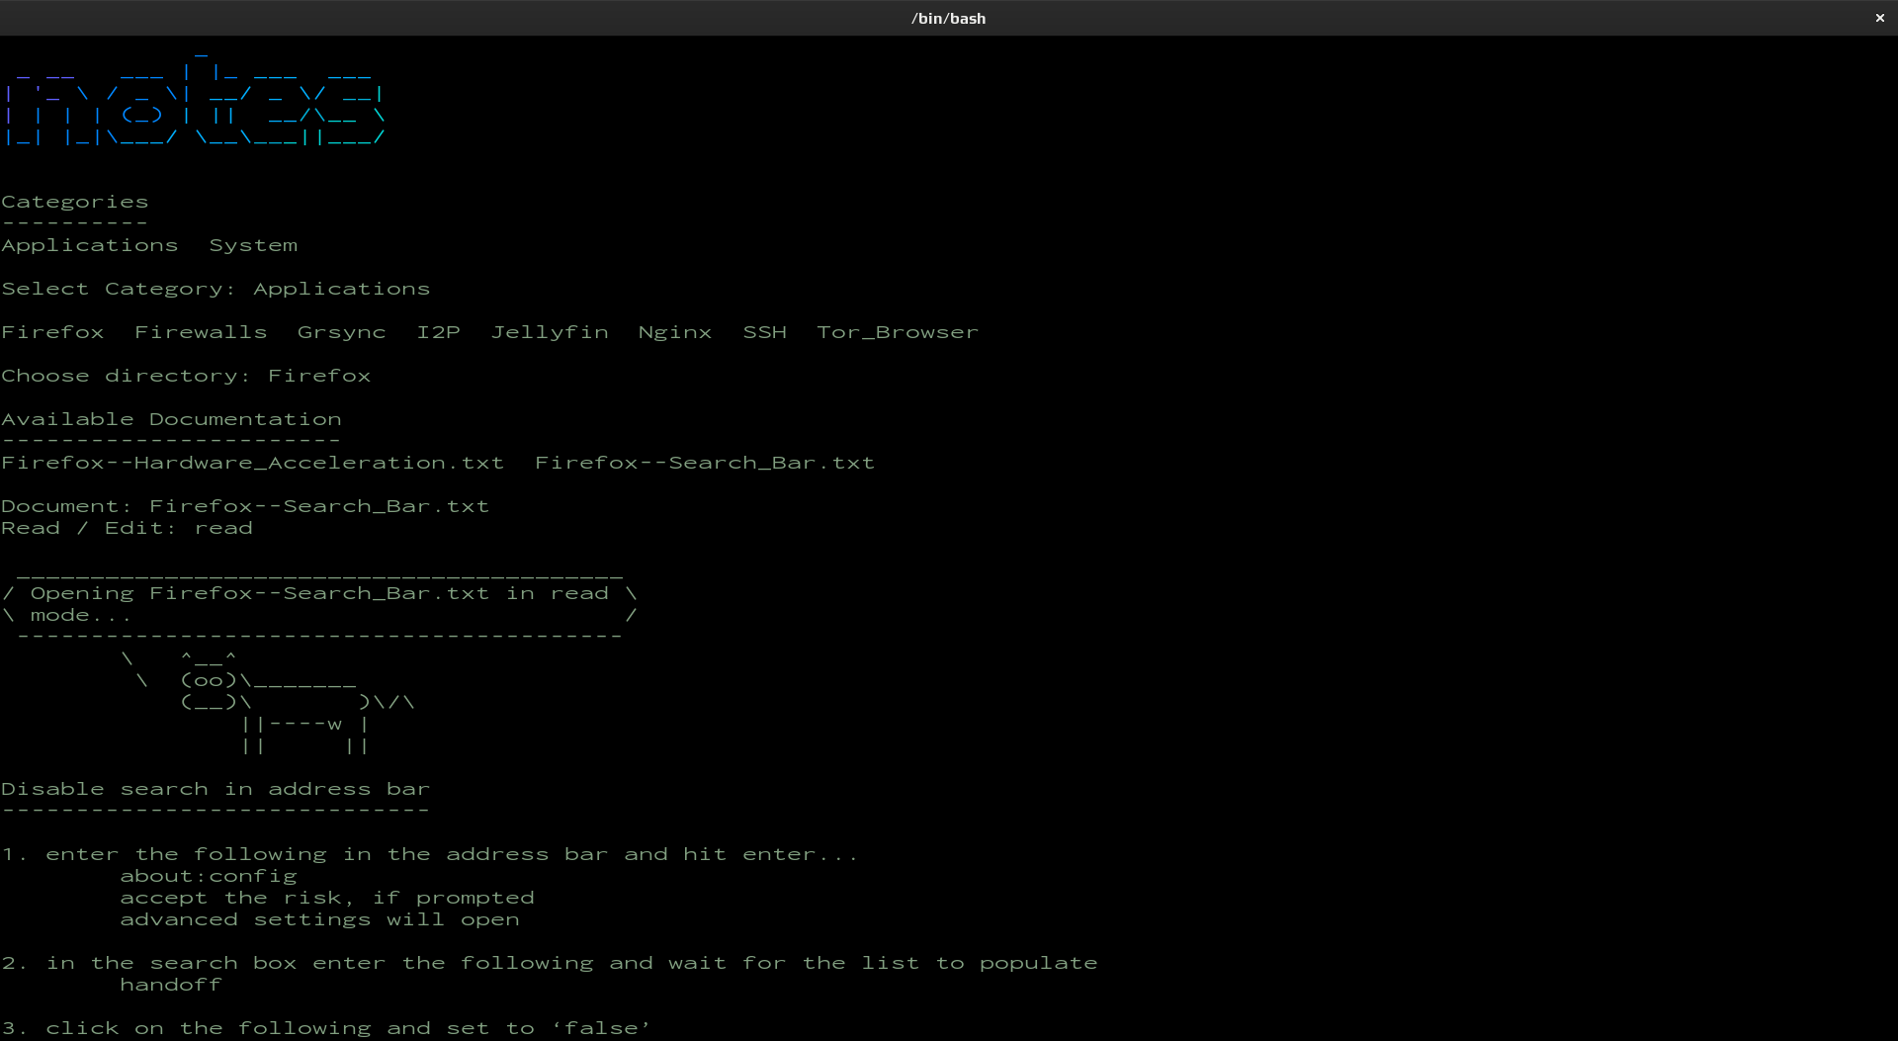Click the Jellyfin directory name
This screenshot has height=1041, width=1898.
click(550, 332)
